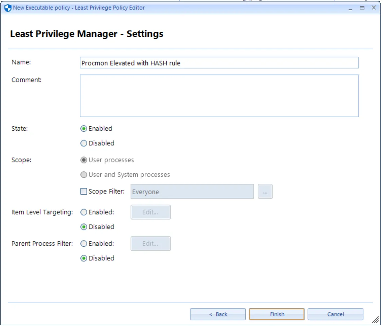Click the Back button
383x326 pixels.
pos(218,314)
